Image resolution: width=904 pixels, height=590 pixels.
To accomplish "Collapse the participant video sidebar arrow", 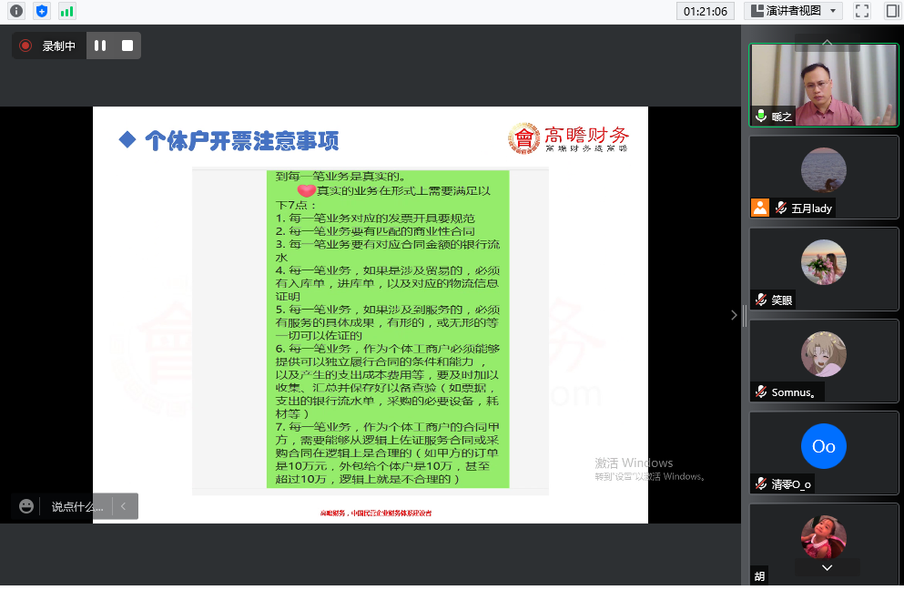I will [x=734, y=315].
